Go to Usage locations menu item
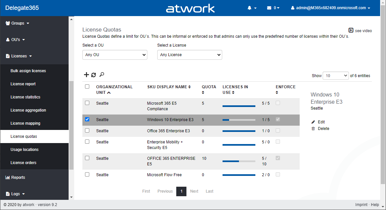The height and width of the screenshot is (210, 386). point(25,150)
